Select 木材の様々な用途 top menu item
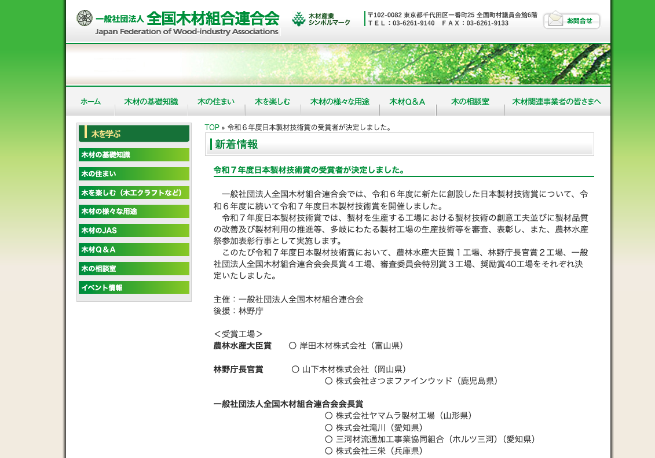Image resolution: width=655 pixels, height=458 pixels. [x=340, y=102]
